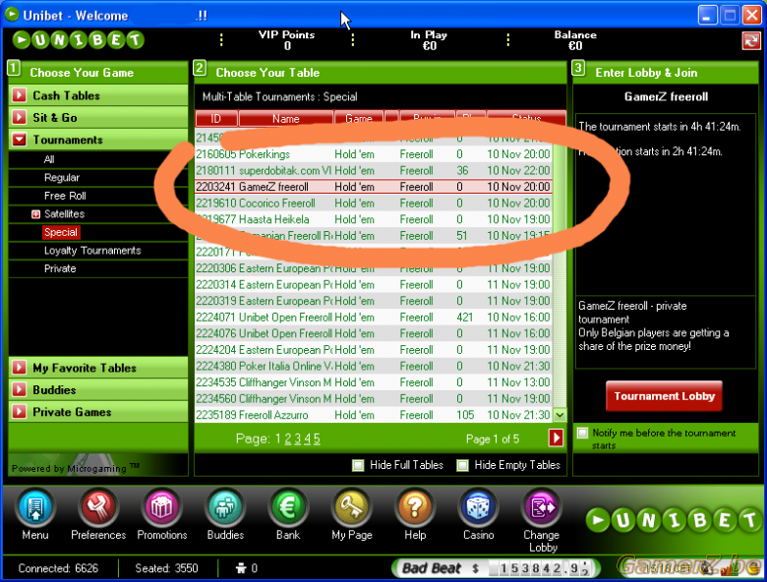Select row 2219610 Cocorico Freeroll
The image size is (767, 582).
374,203
